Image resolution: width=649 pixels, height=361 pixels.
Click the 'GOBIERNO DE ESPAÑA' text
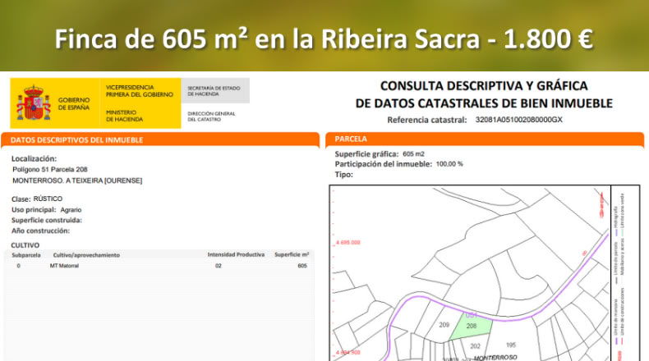point(74,104)
